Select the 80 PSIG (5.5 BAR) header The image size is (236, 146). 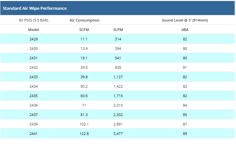34,20
